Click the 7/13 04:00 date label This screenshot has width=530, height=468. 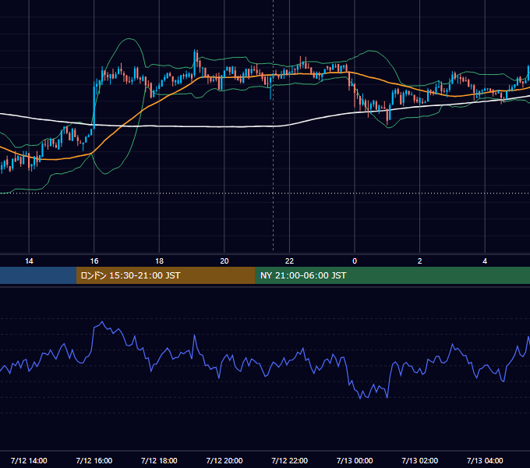[485, 460]
